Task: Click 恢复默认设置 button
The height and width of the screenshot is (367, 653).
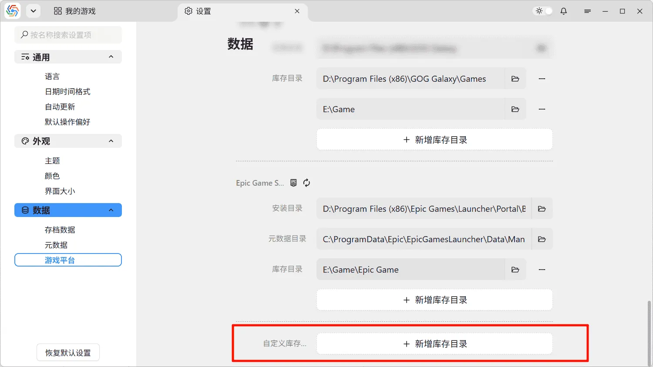Action: pyautogui.click(x=68, y=353)
